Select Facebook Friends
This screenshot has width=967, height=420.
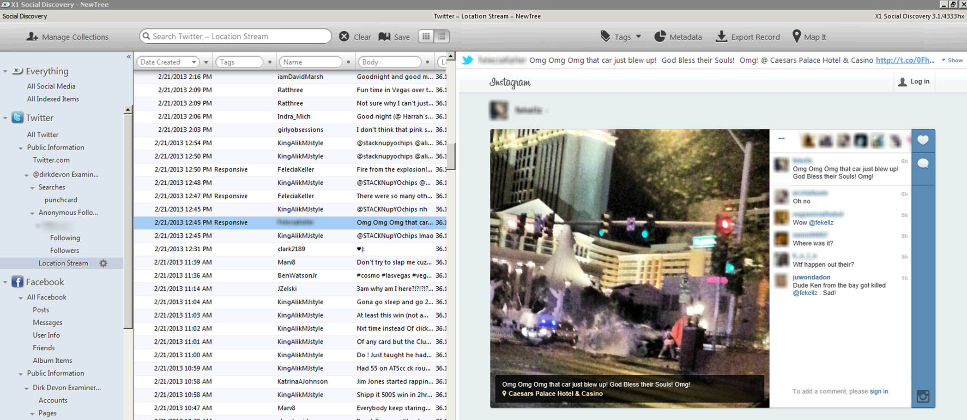(44, 348)
